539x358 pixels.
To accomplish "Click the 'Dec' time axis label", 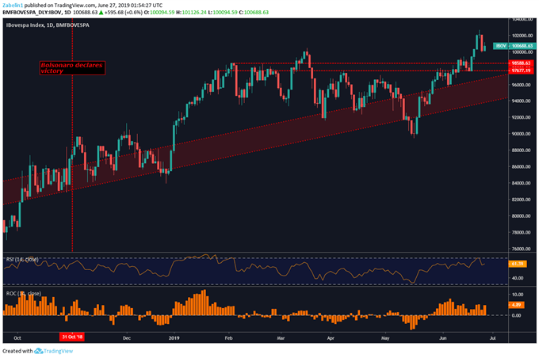I will (127, 338).
